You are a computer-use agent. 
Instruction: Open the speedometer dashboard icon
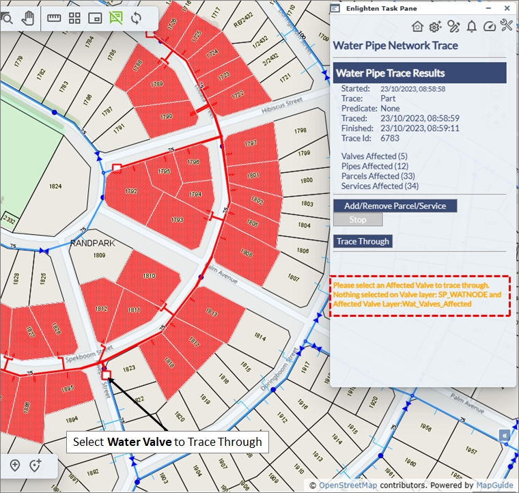489,27
